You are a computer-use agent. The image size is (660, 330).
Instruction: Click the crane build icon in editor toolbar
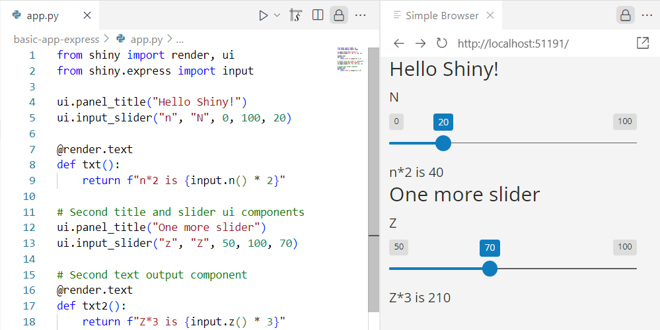click(x=296, y=15)
